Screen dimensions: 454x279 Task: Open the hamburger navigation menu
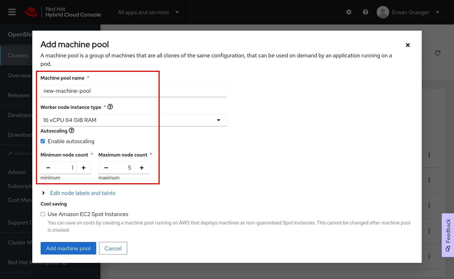12,12
